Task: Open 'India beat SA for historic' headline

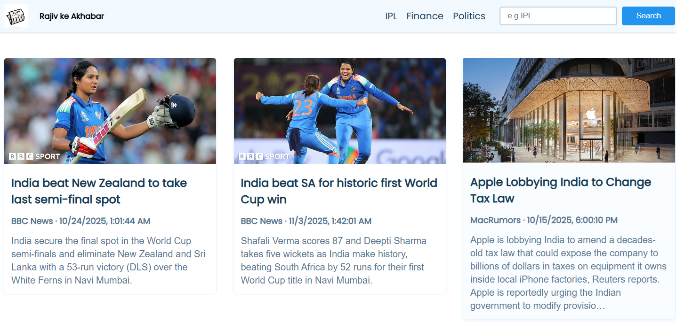Action: click(338, 191)
